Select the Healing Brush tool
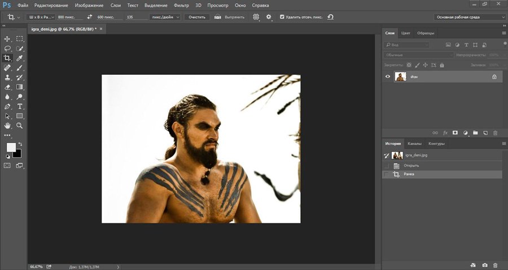 pos(7,68)
